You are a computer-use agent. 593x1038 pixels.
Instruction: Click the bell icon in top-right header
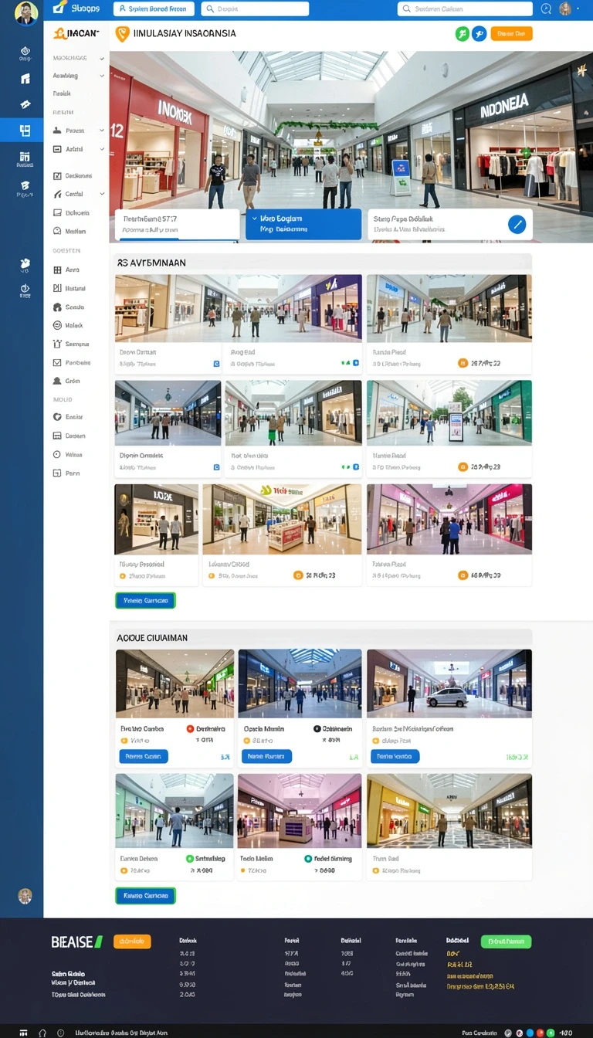click(x=547, y=9)
